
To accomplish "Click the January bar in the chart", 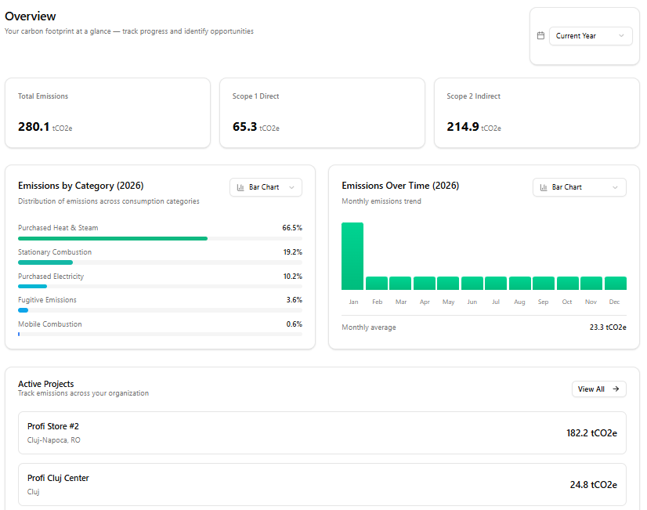I will [x=352, y=256].
